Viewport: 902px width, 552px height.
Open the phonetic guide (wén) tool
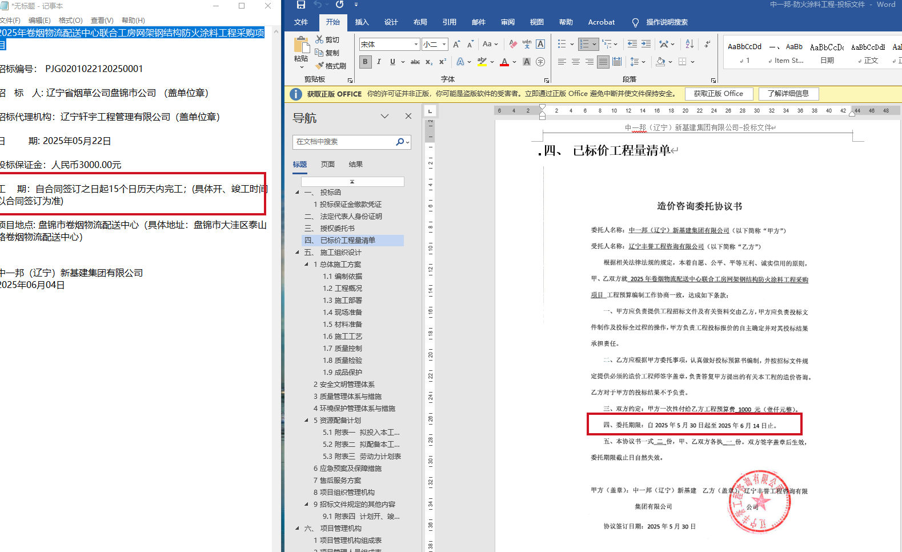click(x=527, y=44)
